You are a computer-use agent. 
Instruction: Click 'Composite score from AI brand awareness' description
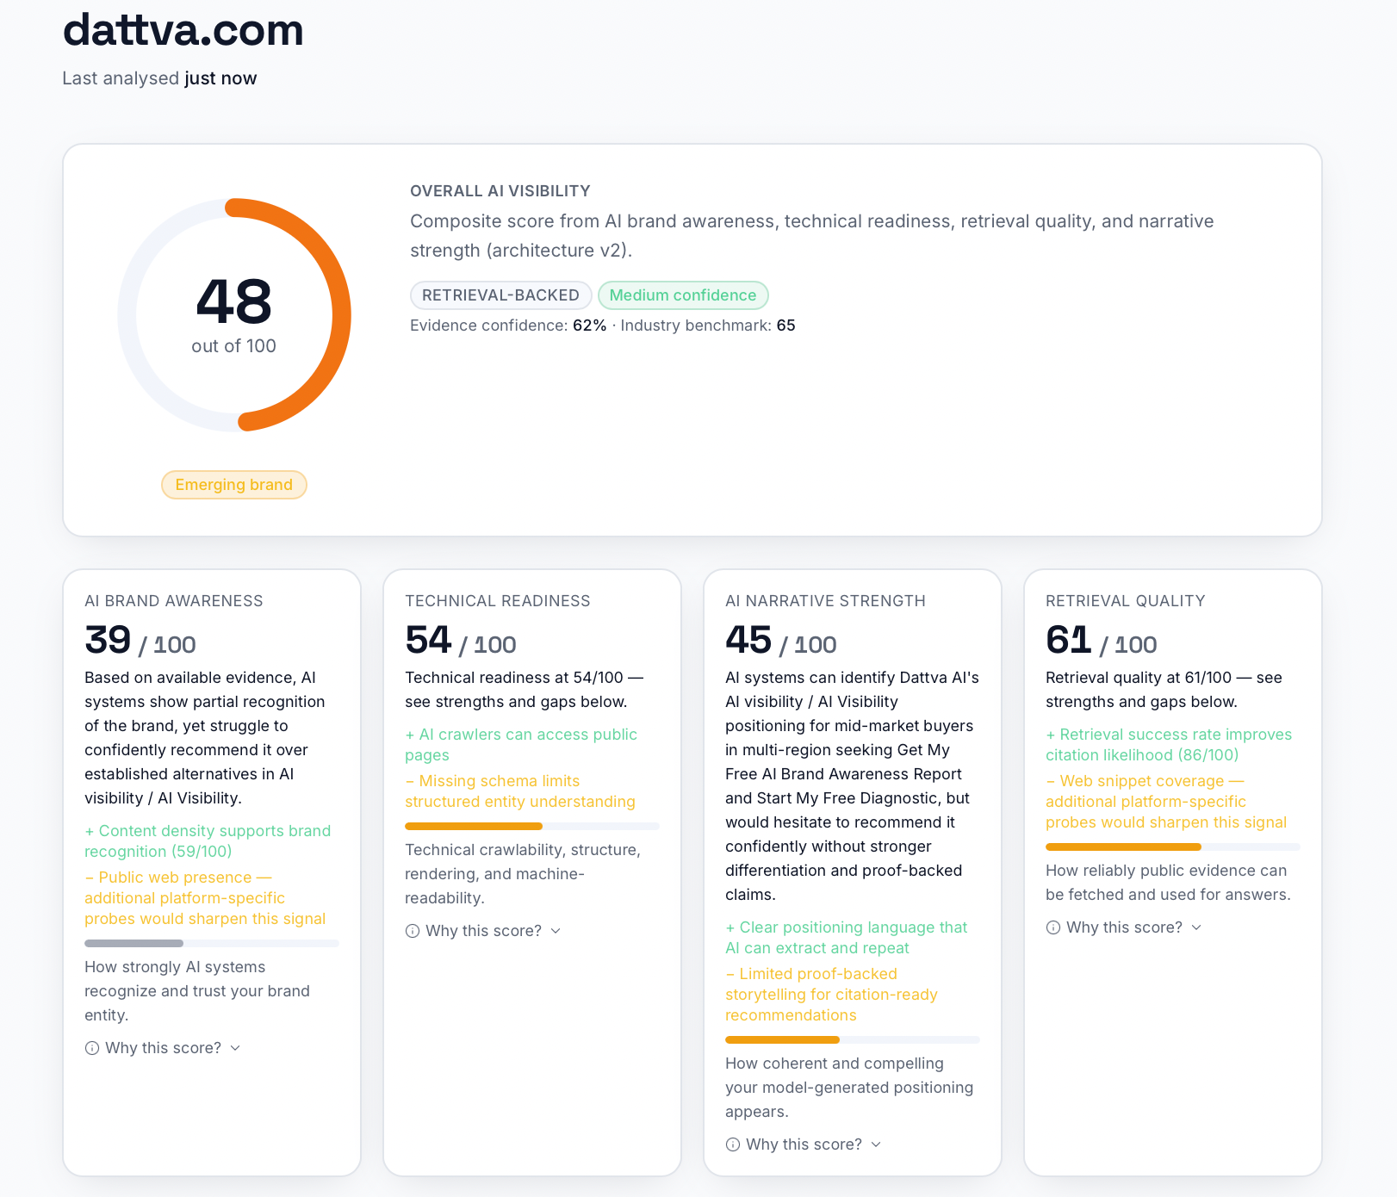[x=812, y=236]
